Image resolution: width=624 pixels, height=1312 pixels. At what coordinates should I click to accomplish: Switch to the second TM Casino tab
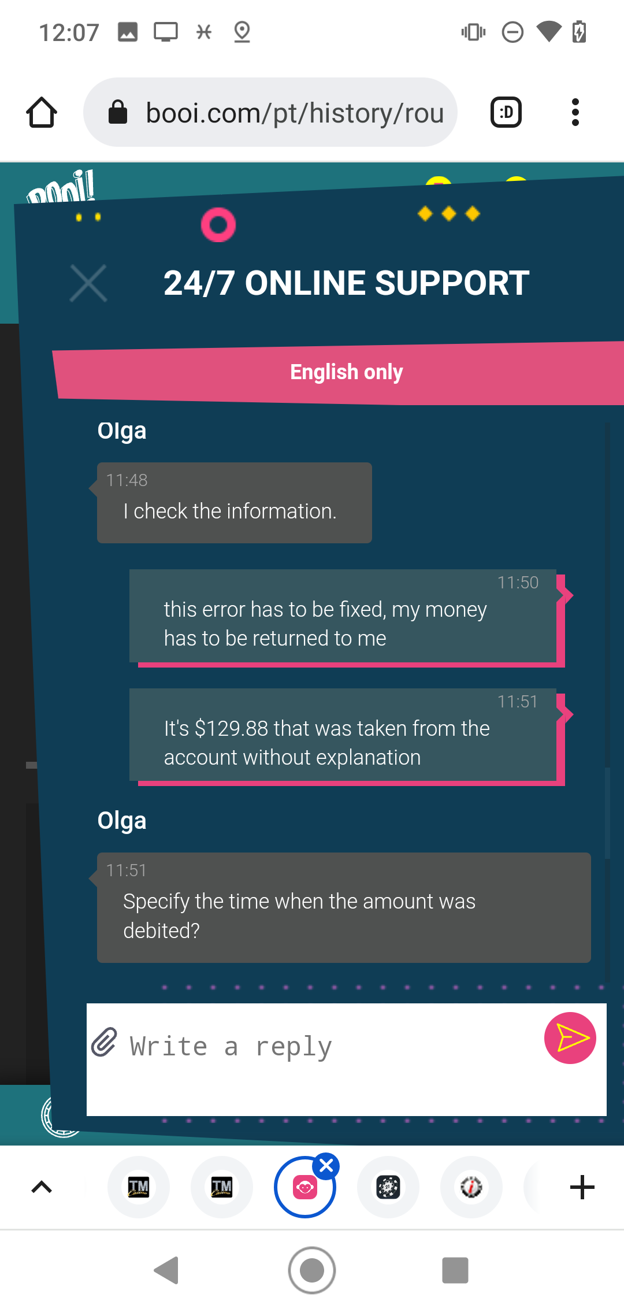(x=222, y=1187)
